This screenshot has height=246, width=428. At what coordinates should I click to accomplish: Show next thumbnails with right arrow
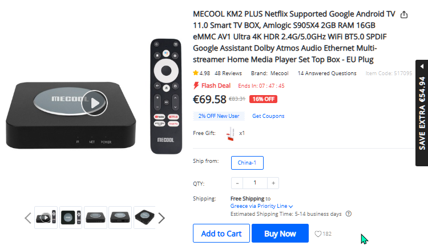click(x=161, y=218)
